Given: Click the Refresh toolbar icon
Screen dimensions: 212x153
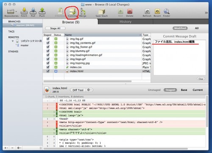Looking at the screenshot, I should (147, 11).
